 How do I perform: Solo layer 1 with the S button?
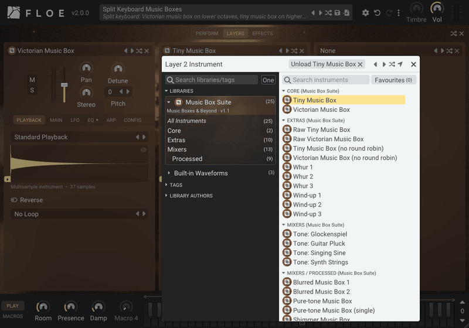32,90
